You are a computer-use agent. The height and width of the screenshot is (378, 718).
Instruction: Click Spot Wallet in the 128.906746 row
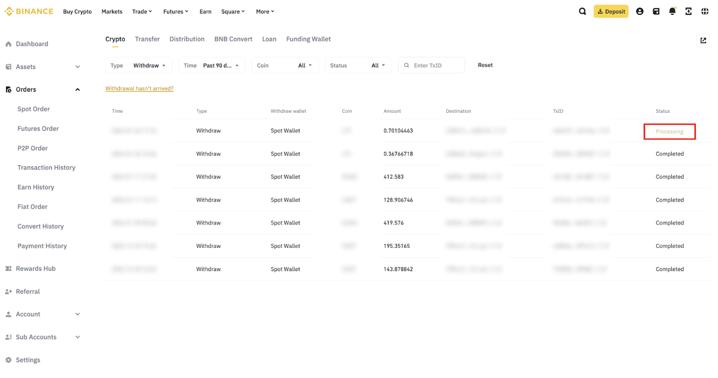285,200
